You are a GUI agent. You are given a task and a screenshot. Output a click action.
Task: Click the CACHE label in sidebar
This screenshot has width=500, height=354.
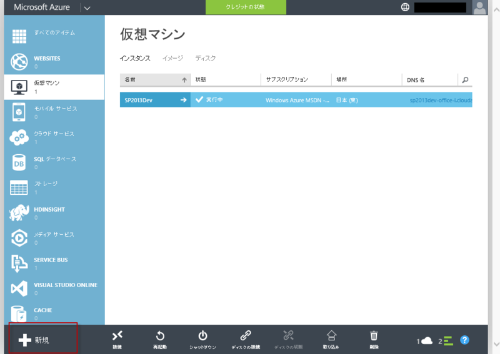coord(43,310)
